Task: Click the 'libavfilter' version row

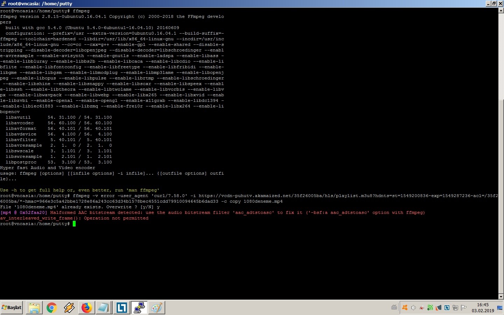Action: [x=59, y=140]
